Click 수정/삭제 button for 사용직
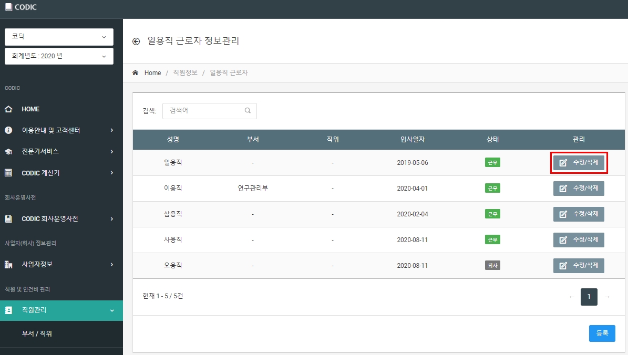This screenshot has height=355, width=628. pos(579,240)
